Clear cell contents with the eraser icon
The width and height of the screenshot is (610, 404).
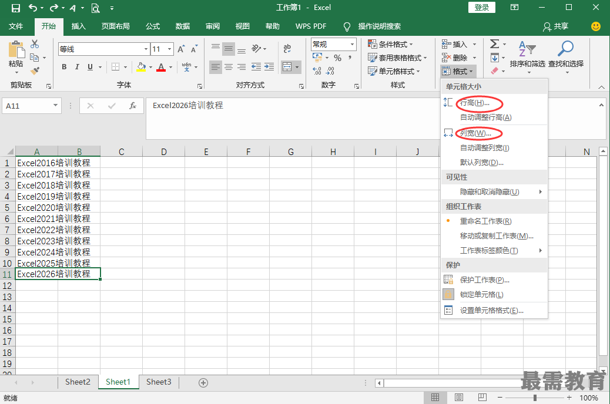[494, 71]
